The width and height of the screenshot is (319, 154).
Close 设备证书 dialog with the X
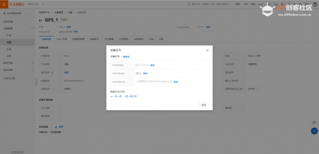[207, 50]
